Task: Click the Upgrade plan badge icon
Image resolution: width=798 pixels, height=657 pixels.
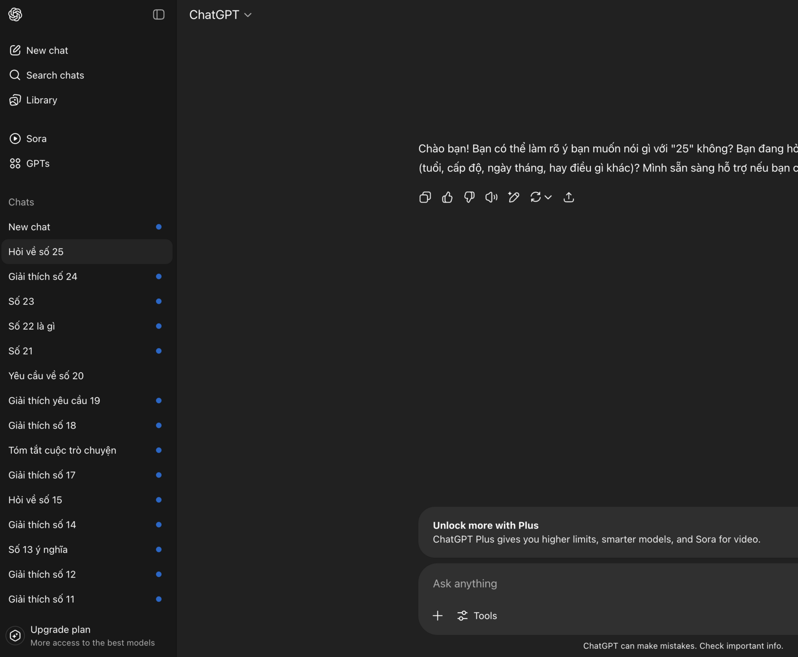Action: [15, 636]
